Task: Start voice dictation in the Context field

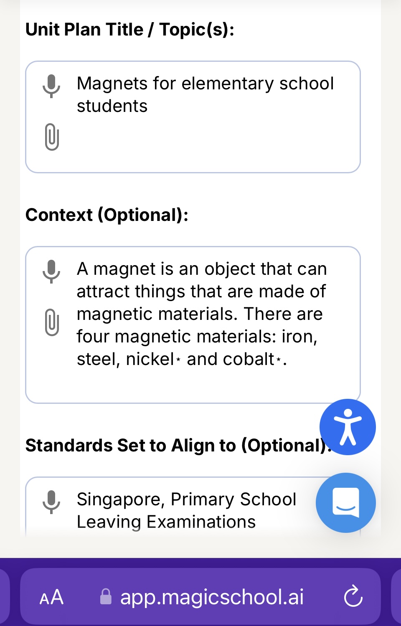Action: pos(51,271)
